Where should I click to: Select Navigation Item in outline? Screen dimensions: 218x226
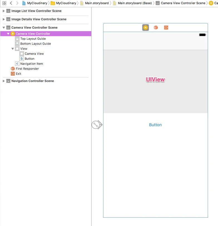[x=46, y=64]
